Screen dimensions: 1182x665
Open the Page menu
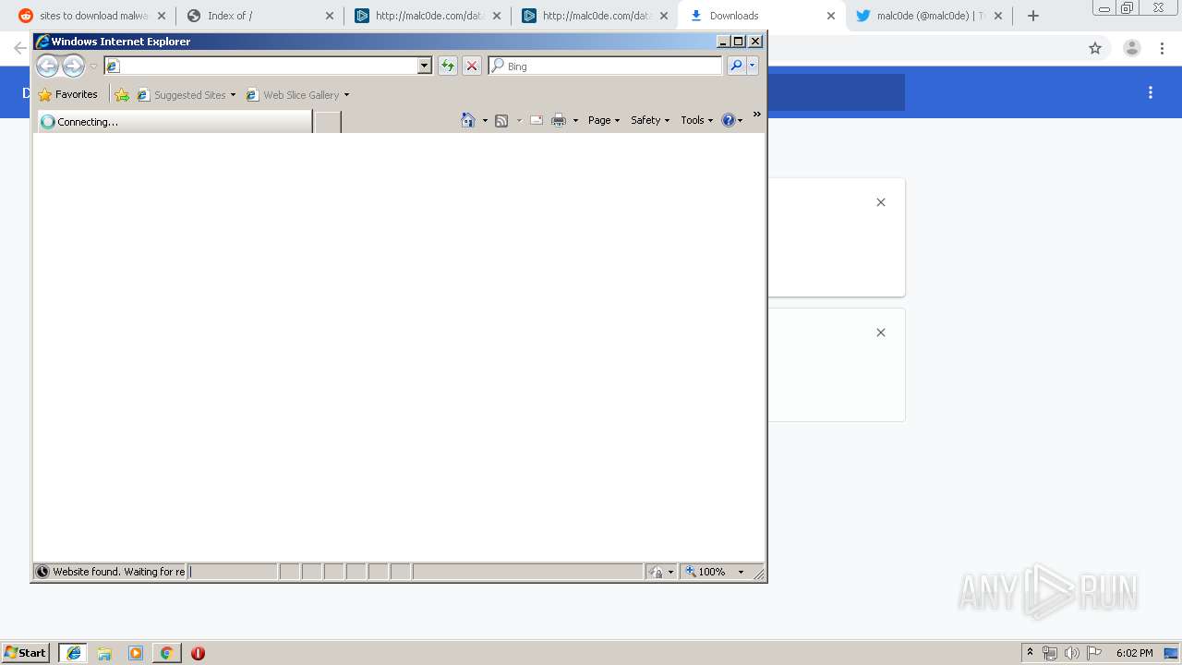coord(604,120)
